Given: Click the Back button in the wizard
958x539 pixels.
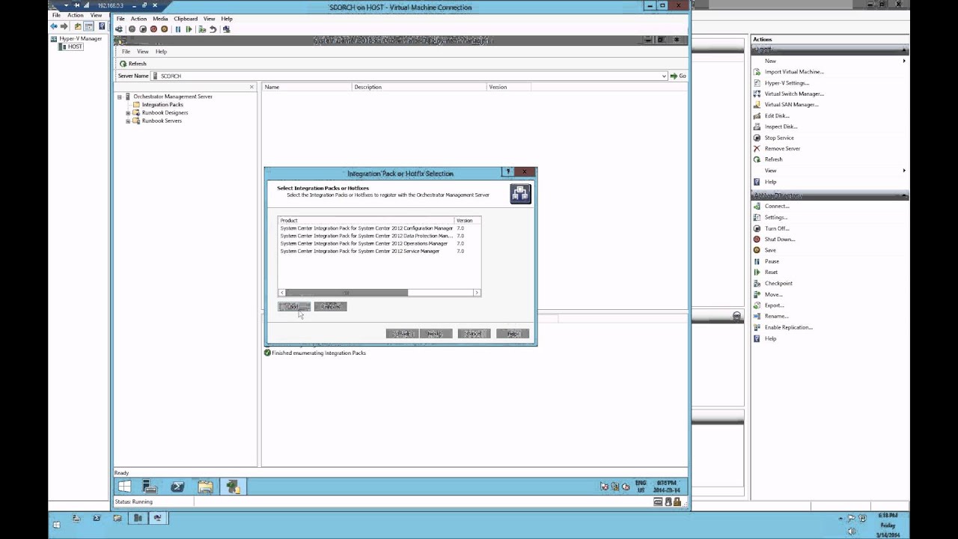Looking at the screenshot, I should coord(402,333).
